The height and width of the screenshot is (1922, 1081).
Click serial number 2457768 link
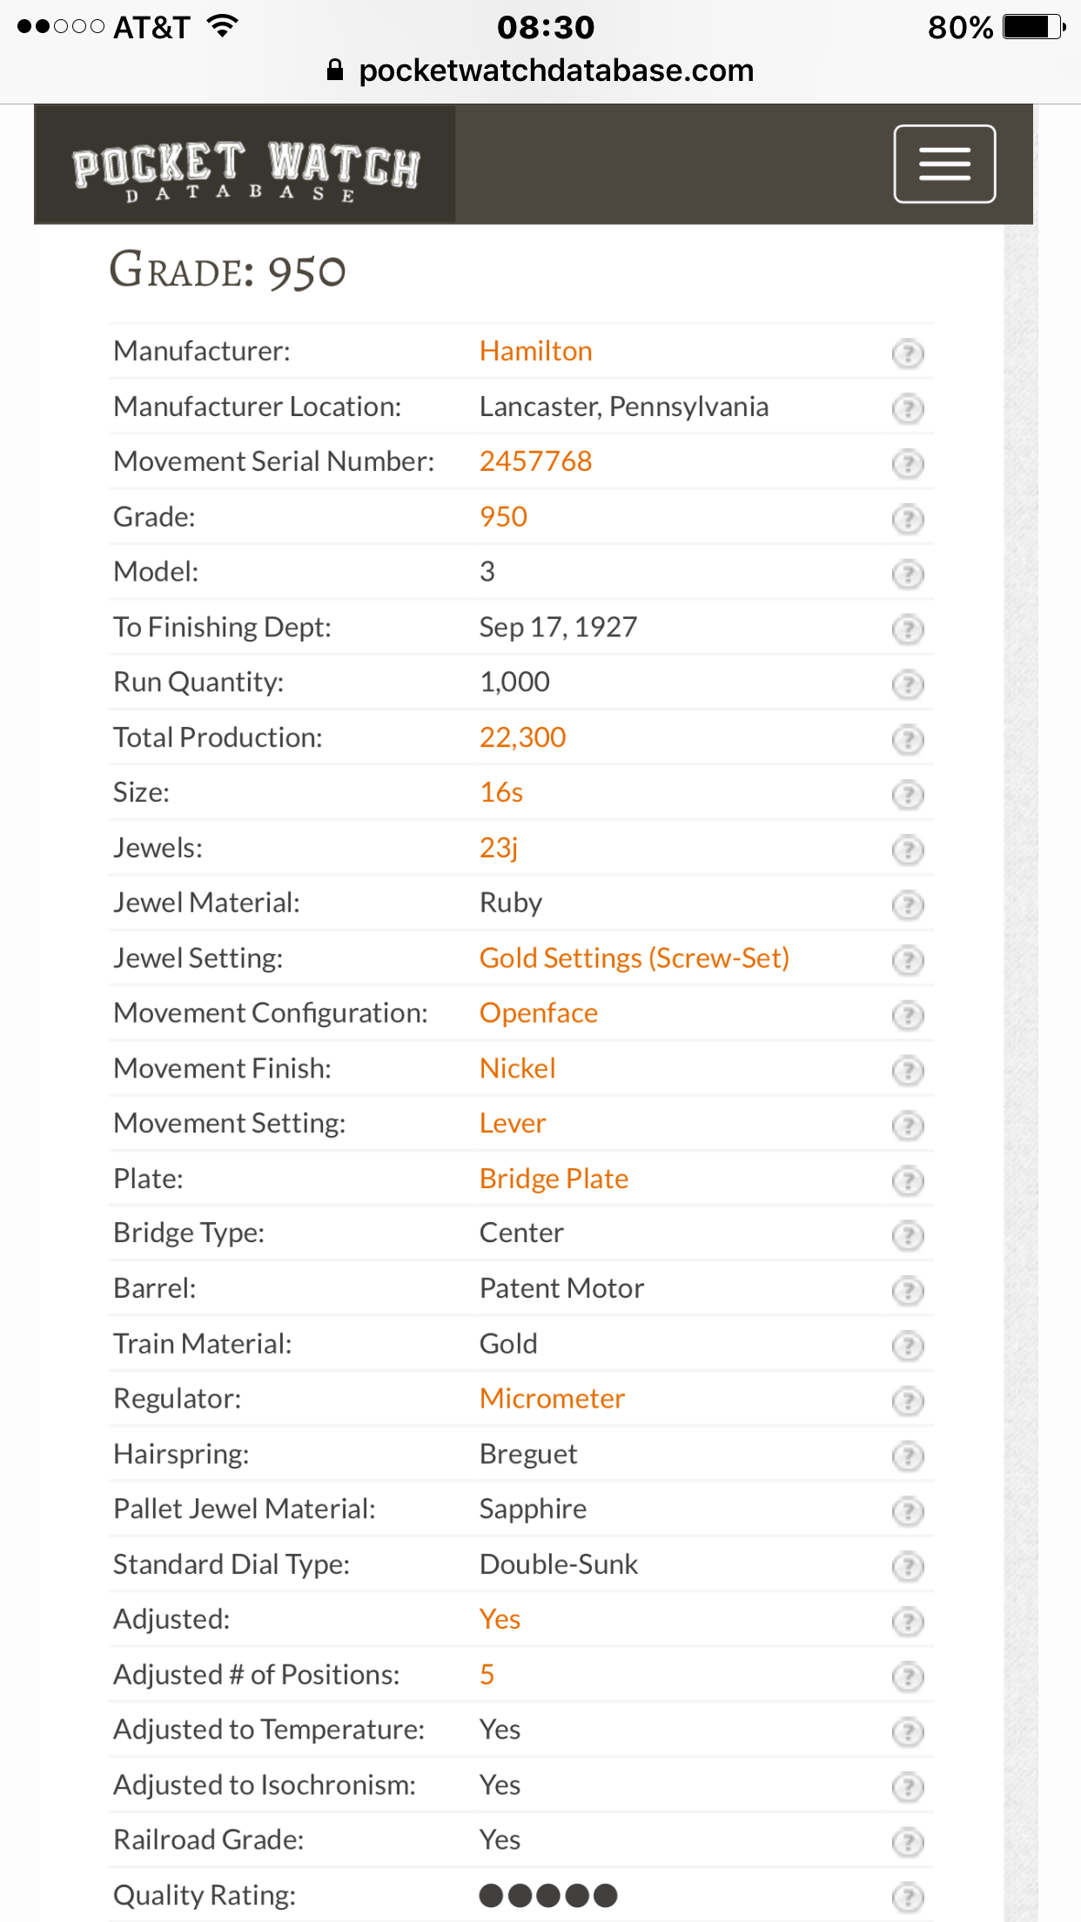[x=535, y=461]
